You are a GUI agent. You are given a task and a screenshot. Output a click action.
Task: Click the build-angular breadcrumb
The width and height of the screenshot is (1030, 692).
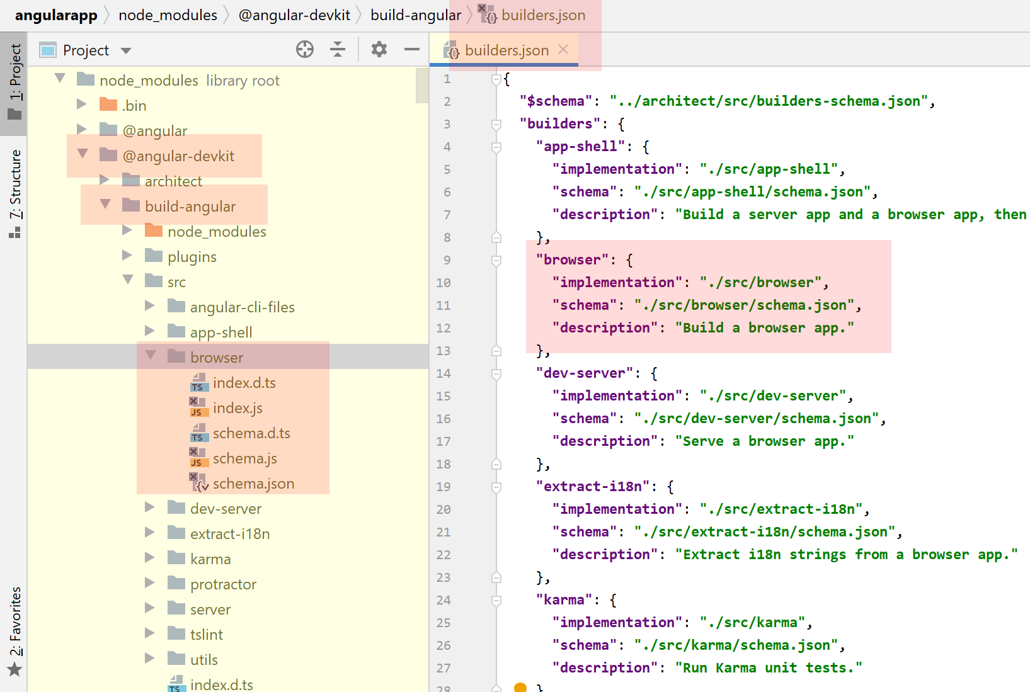pyautogui.click(x=415, y=15)
